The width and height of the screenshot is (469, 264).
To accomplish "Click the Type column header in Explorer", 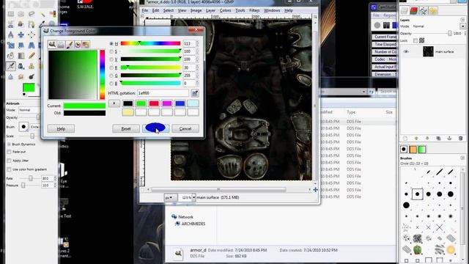I will pos(351,112).
